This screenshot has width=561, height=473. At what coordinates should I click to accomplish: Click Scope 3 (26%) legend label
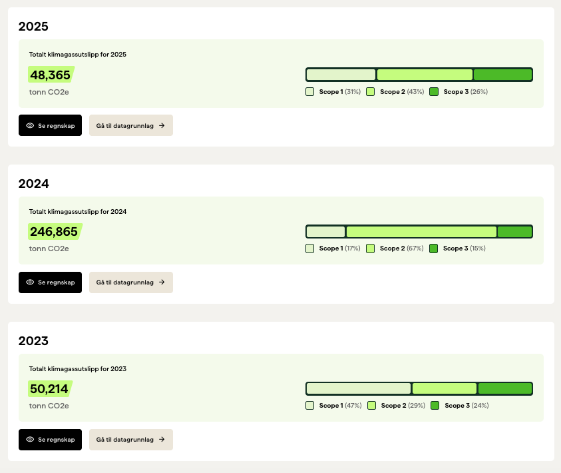coord(465,92)
